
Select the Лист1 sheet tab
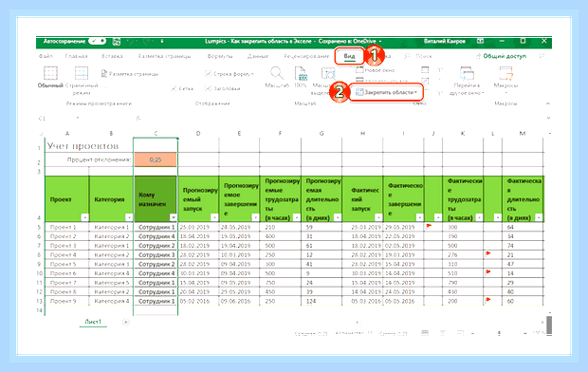coord(93,322)
